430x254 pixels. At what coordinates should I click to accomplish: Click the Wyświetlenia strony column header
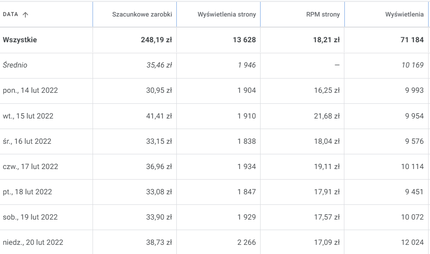(x=227, y=14)
